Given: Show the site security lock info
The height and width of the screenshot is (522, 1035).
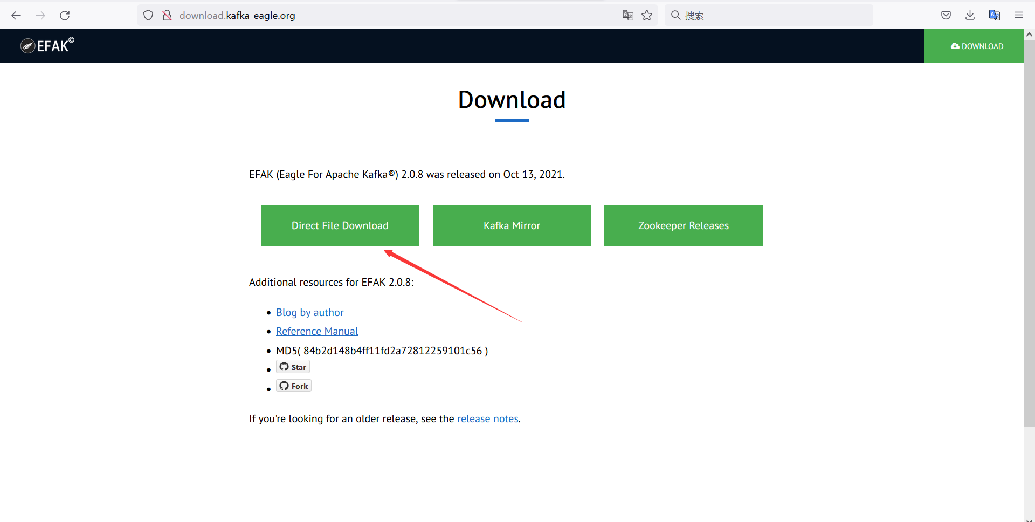Looking at the screenshot, I should pyautogui.click(x=167, y=15).
